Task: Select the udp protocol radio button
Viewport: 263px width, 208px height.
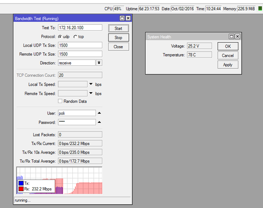Action: pos(60,37)
